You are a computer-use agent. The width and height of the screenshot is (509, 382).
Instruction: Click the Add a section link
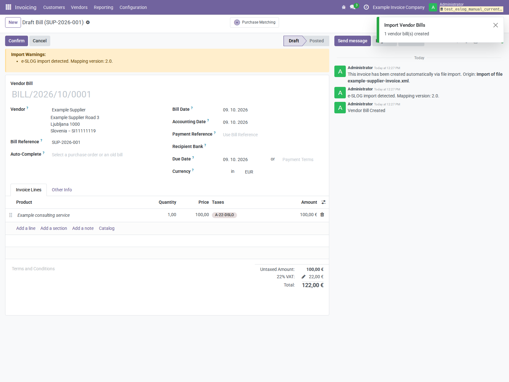[x=54, y=228]
